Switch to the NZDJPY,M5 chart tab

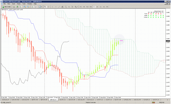click(118, 100)
